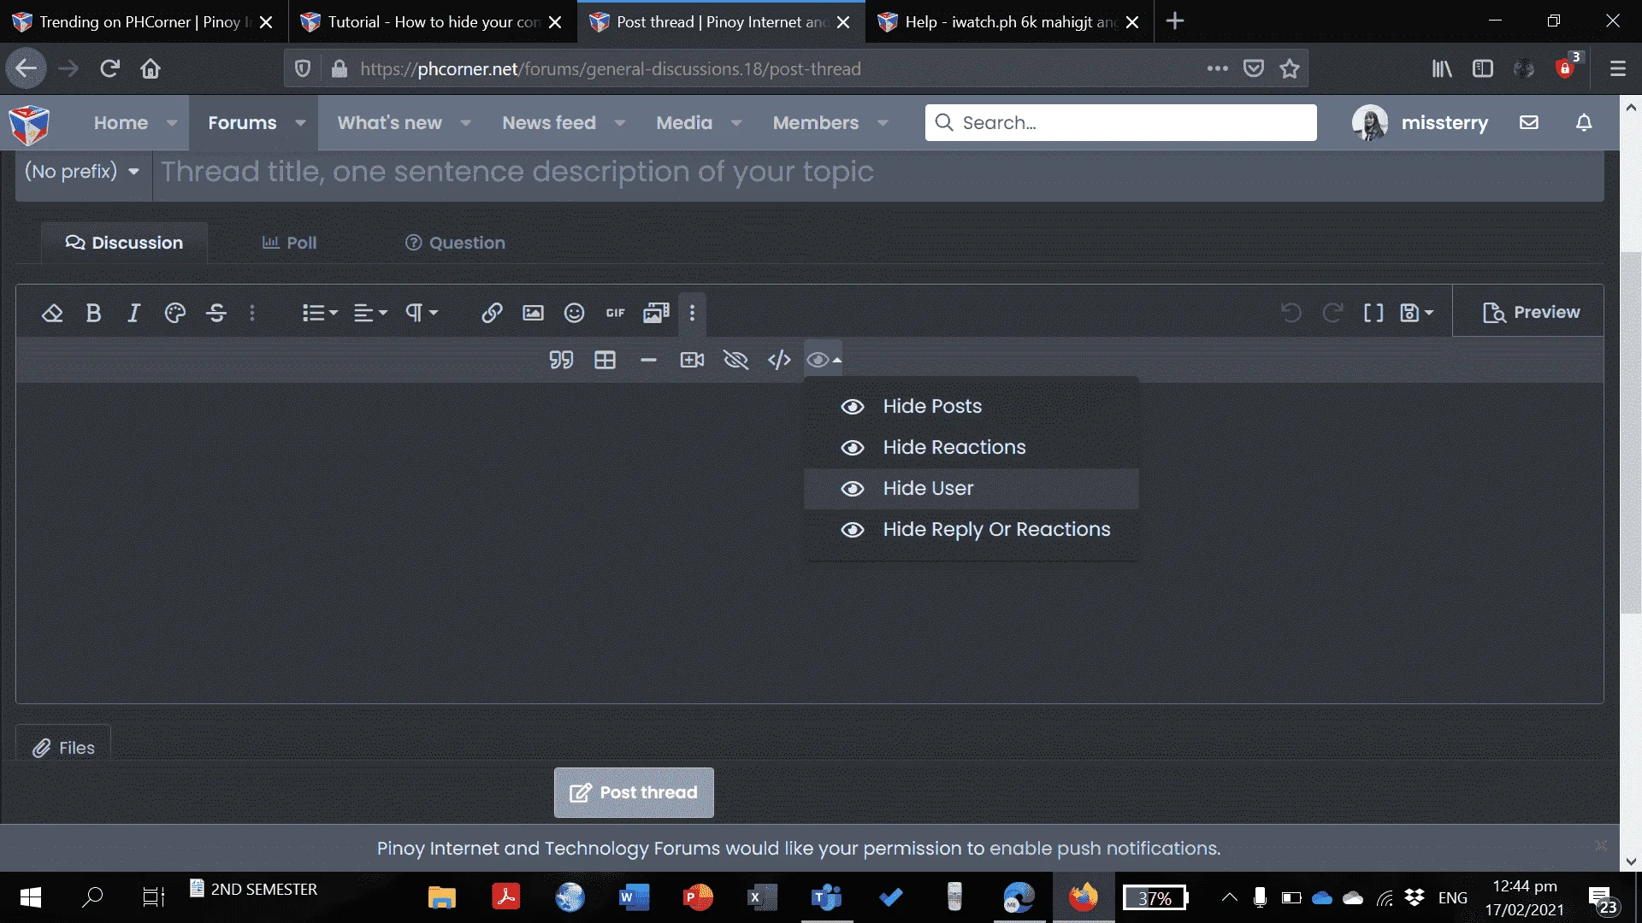Switch to the Poll tab
Screen dimensions: 1642x923
pos(289,243)
